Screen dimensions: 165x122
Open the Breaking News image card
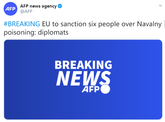click(x=83, y=80)
